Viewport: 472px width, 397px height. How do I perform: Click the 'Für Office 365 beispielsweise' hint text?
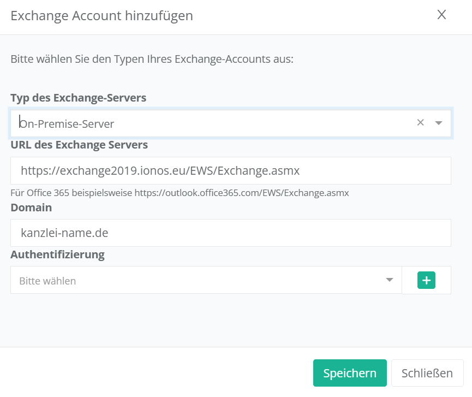71,193
